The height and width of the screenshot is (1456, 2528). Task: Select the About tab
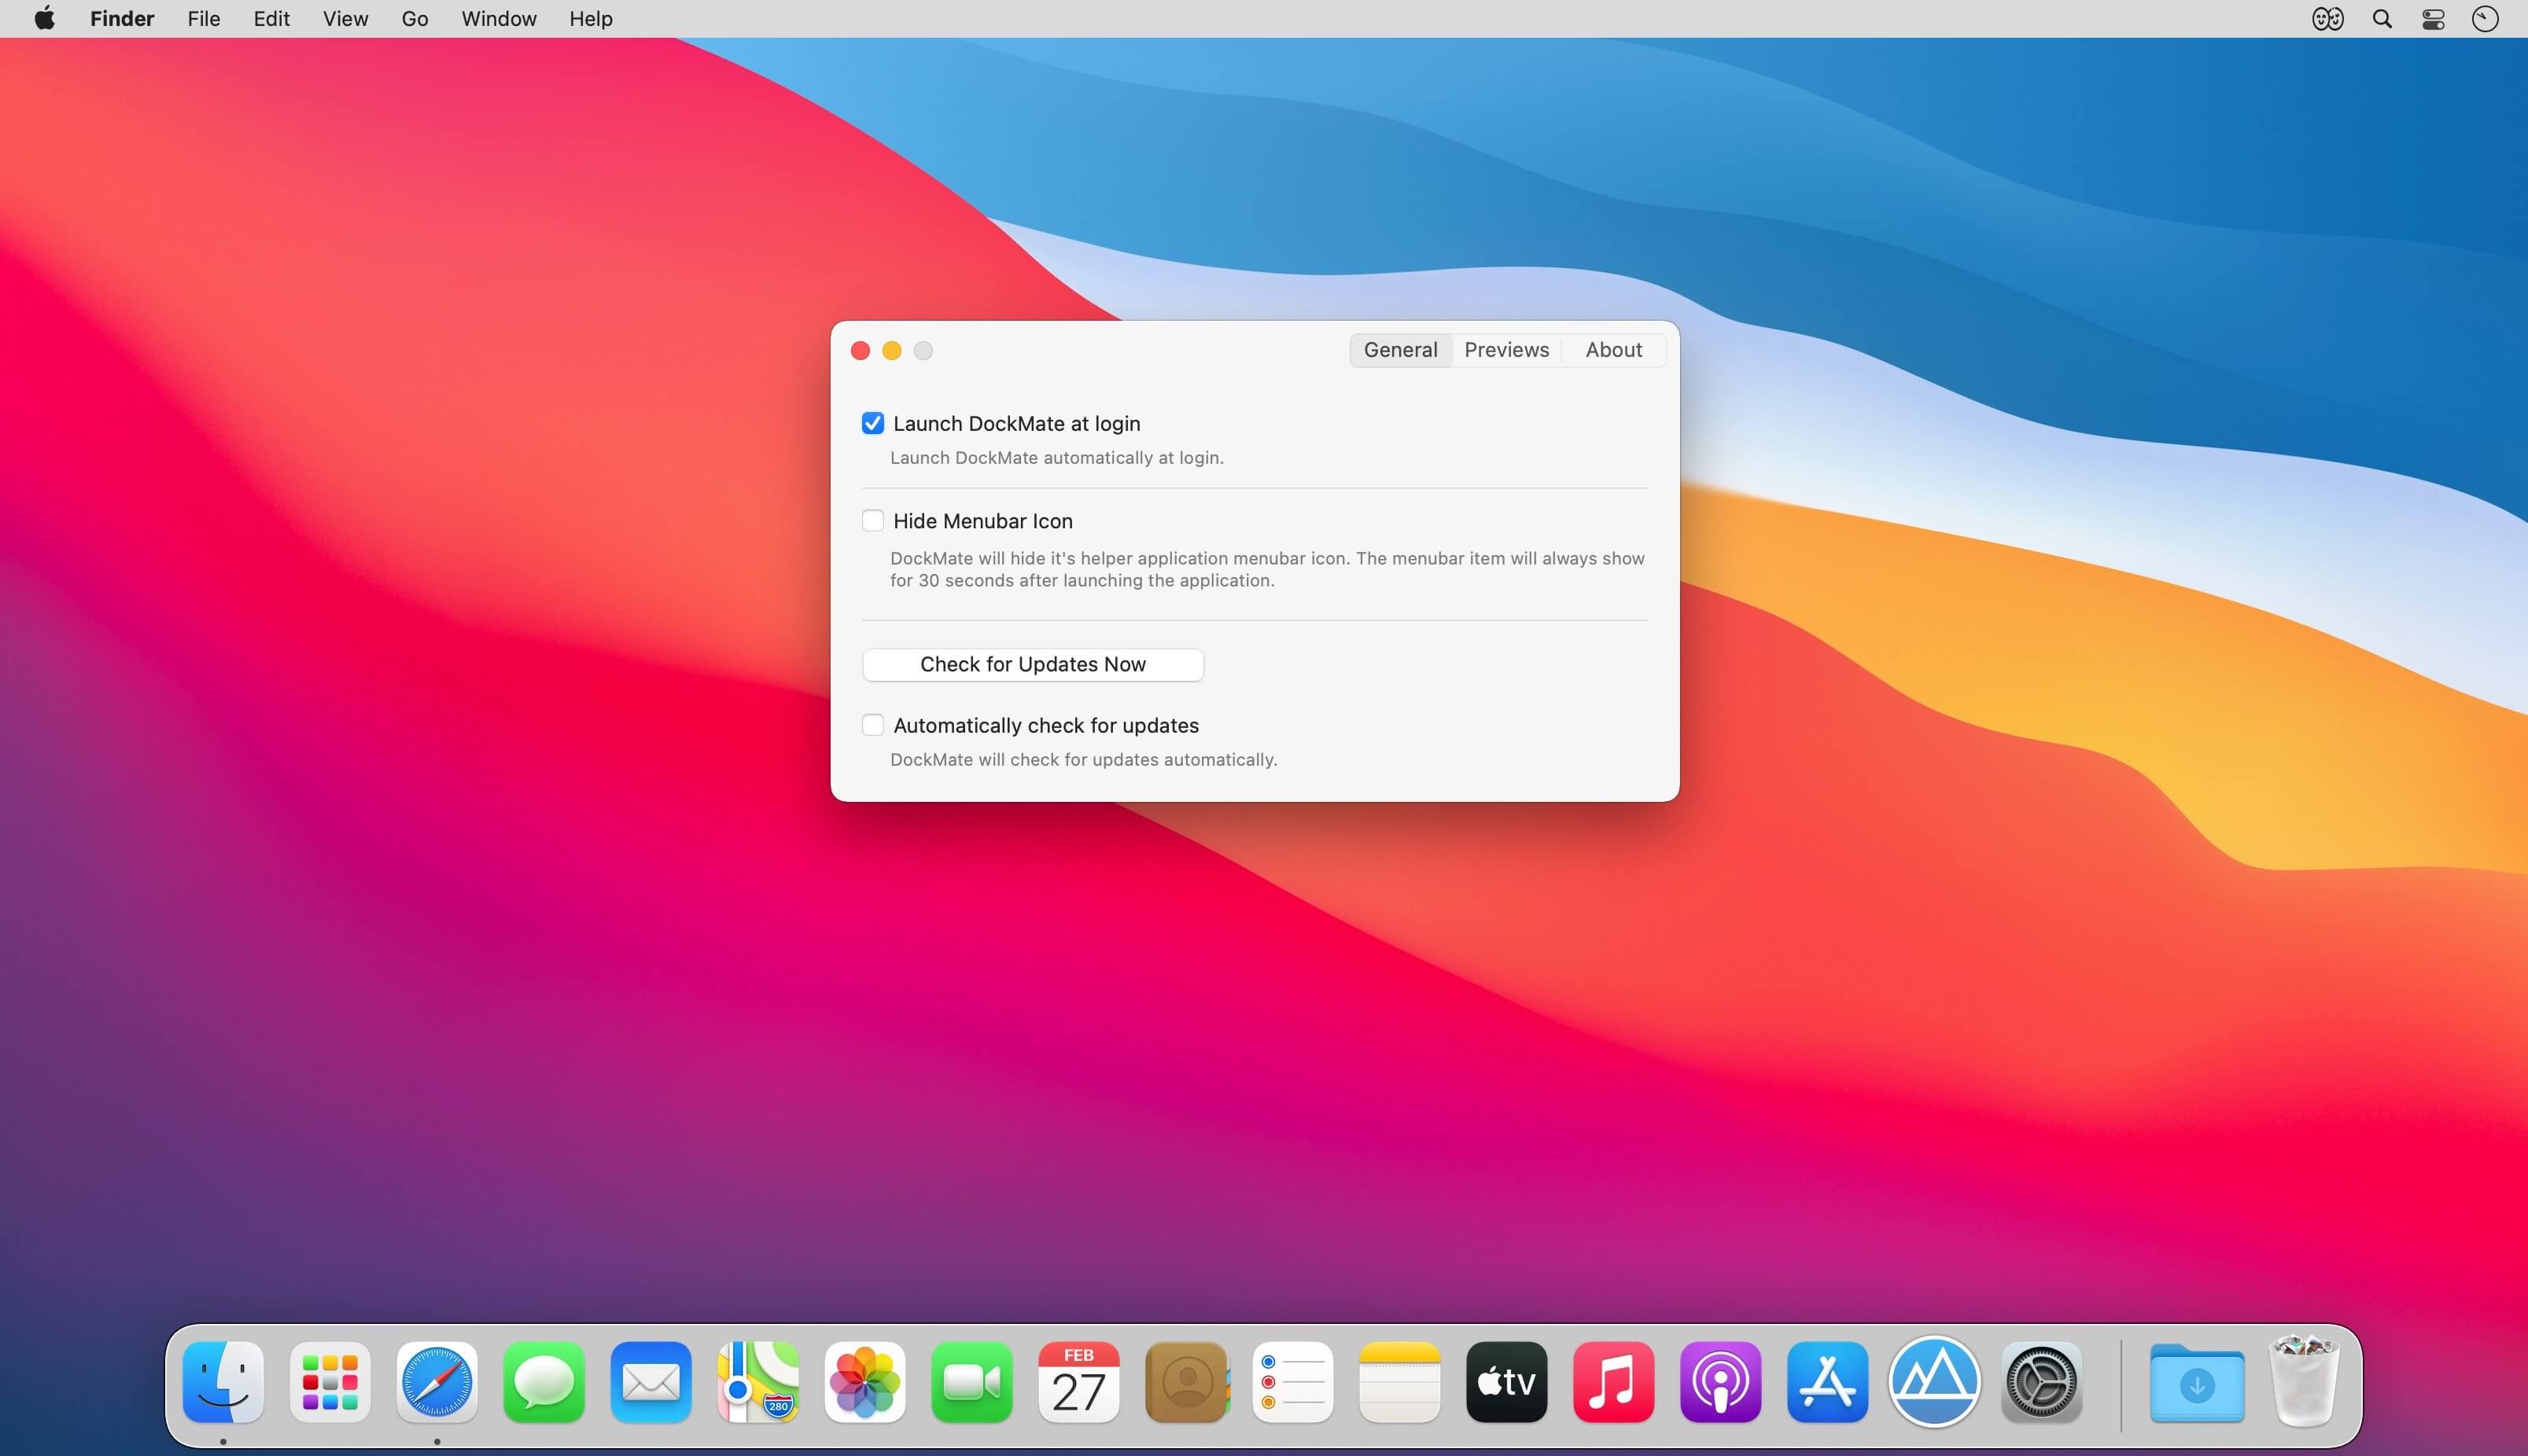point(1611,349)
